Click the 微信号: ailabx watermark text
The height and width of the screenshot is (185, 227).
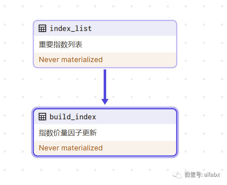click(202, 174)
